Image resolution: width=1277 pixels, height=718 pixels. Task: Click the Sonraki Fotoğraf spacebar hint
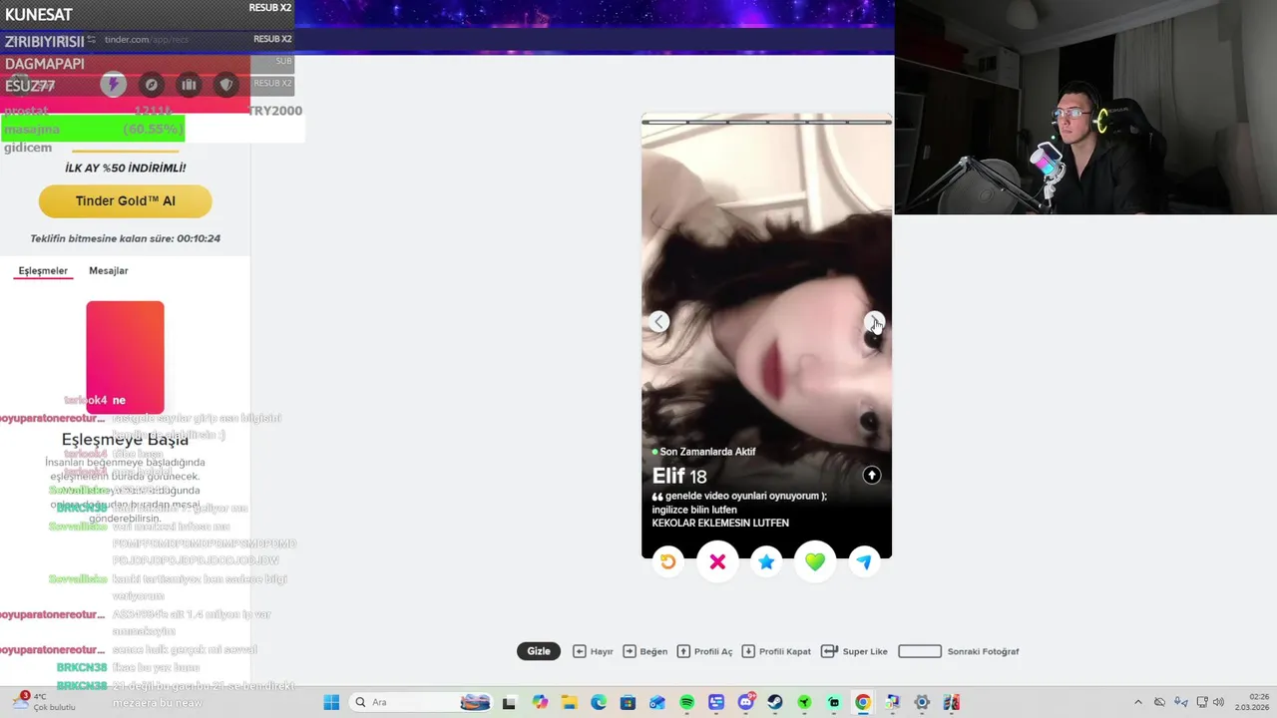[x=959, y=651]
